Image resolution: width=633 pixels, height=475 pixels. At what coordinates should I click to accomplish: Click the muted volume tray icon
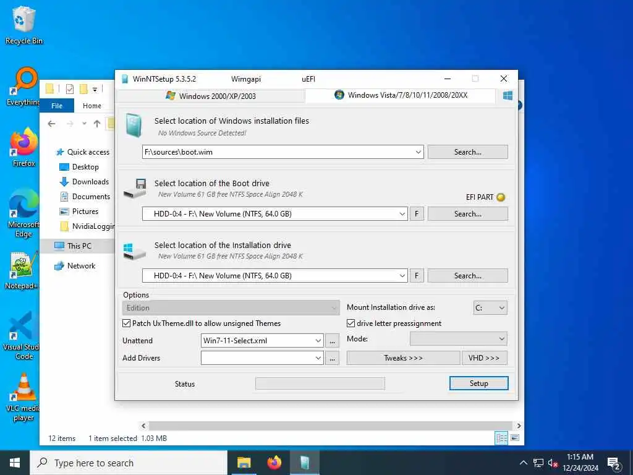pos(553,463)
